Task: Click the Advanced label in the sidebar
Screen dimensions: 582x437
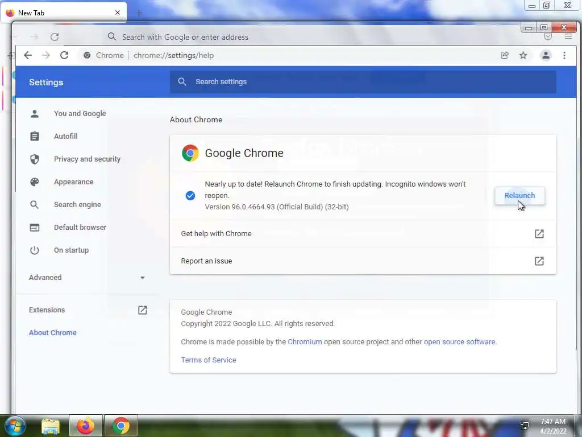Action: coord(45,277)
